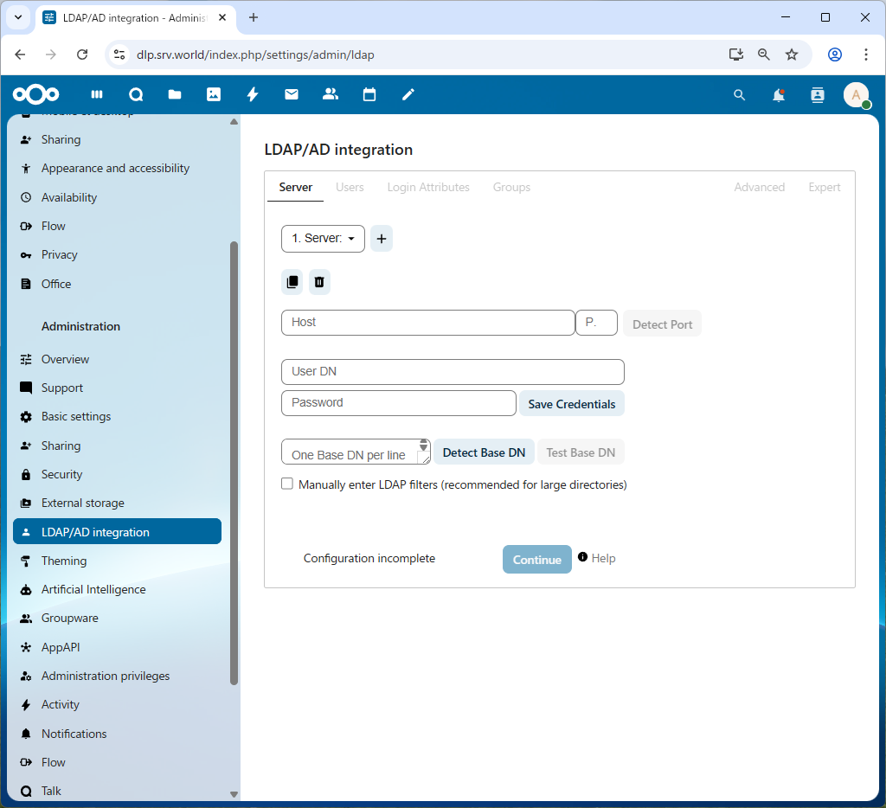Screen dimensions: 886x808
Task: Click the Host input field
Action: [x=428, y=323]
